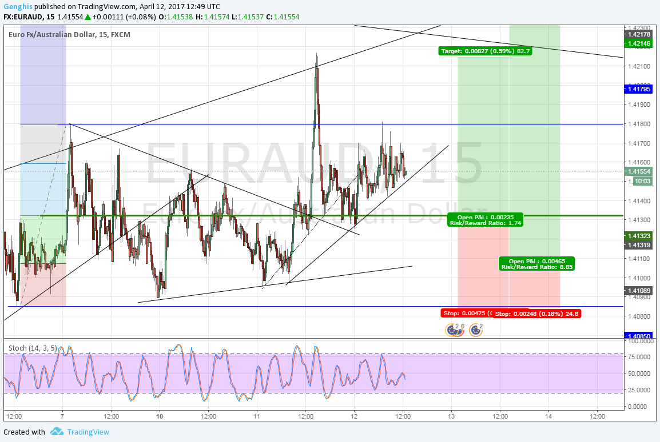This screenshot has width=660, height=442.
Task: Click the close value C:1.41554
Action: [283, 17]
